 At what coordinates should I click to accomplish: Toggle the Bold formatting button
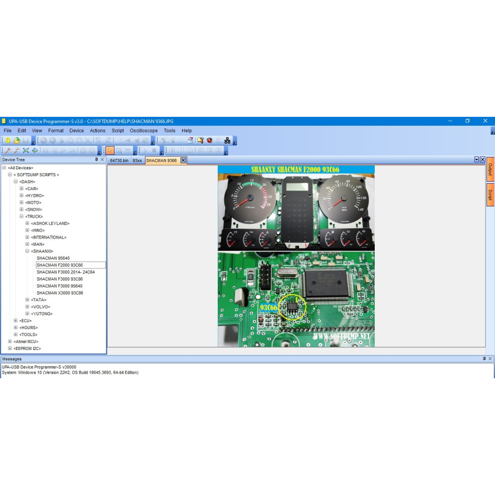click(172, 150)
